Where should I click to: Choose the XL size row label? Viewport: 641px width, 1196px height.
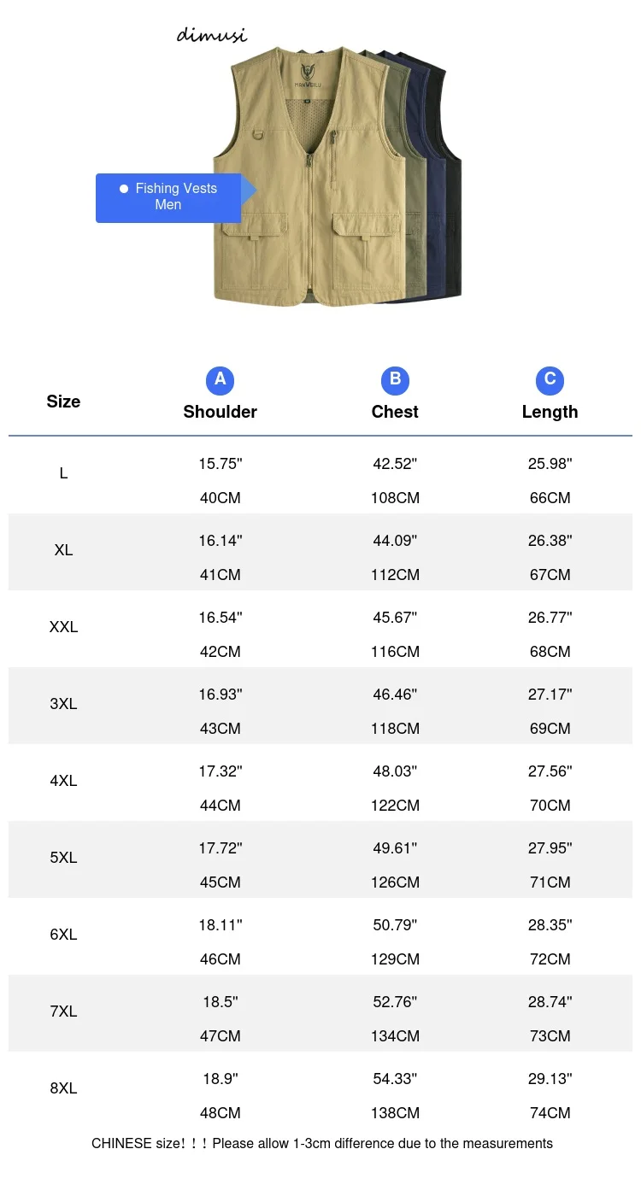tap(63, 550)
